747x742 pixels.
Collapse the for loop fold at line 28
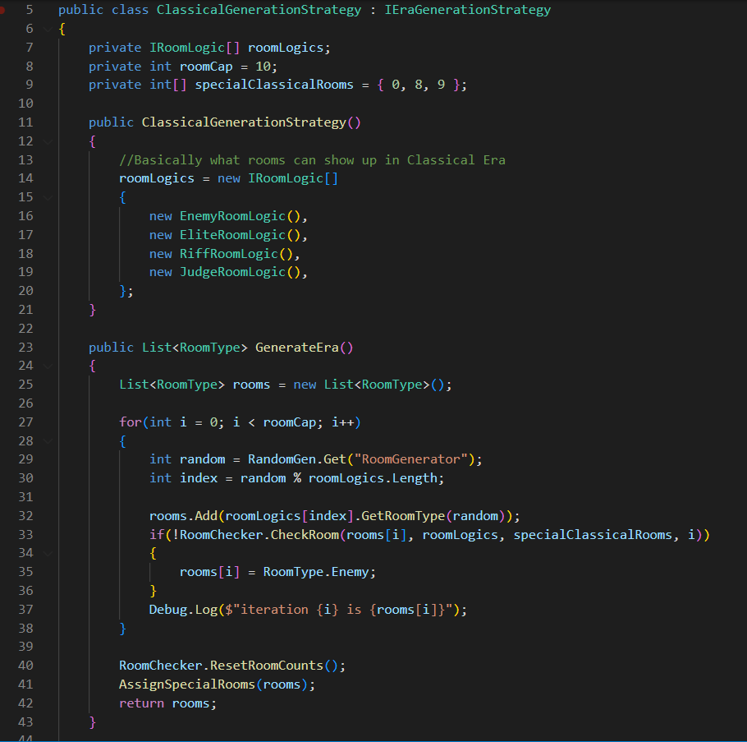tap(48, 441)
